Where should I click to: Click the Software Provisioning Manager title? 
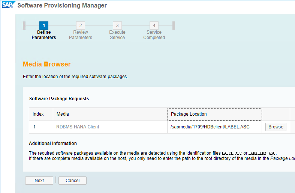62,6
